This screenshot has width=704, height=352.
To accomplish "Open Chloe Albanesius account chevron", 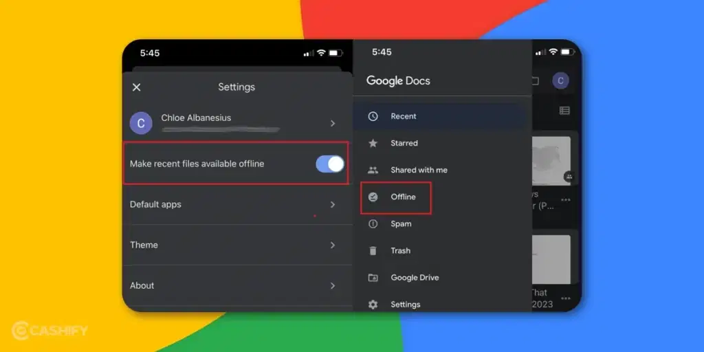I will point(333,123).
